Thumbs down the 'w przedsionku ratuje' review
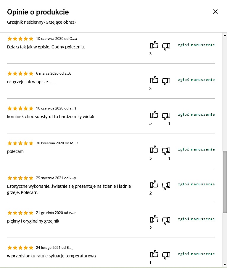The image size is (227, 268). [166, 255]
